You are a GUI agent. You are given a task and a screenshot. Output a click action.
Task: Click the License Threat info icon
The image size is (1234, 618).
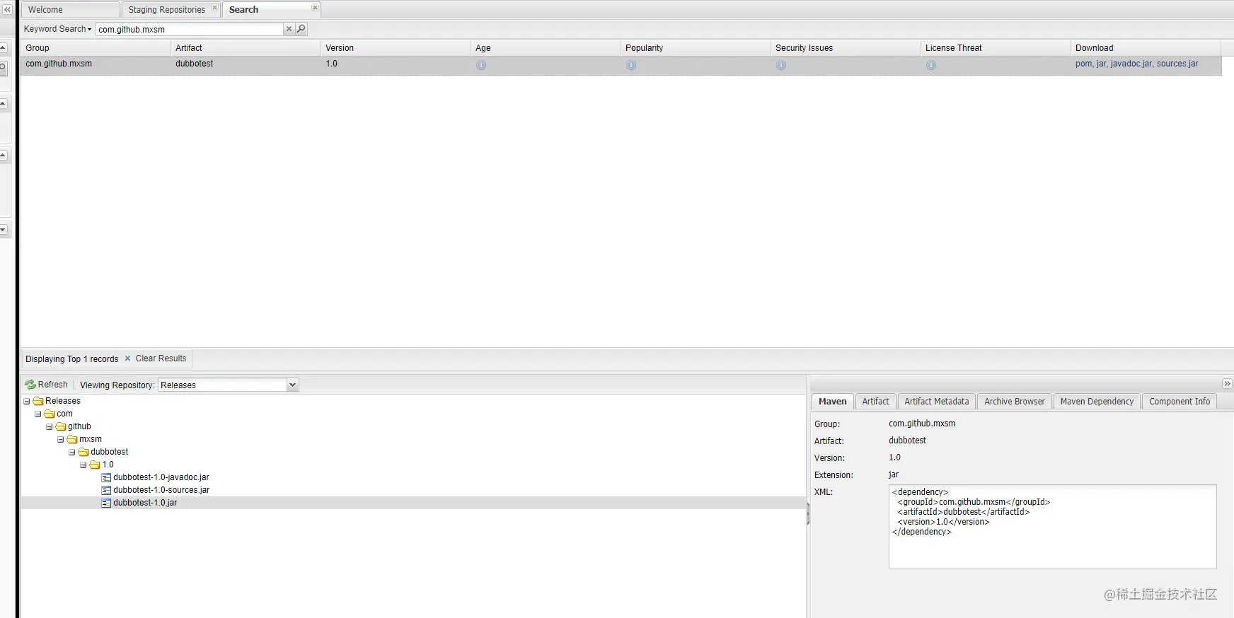pyautogui.click(x=931, y=65)
